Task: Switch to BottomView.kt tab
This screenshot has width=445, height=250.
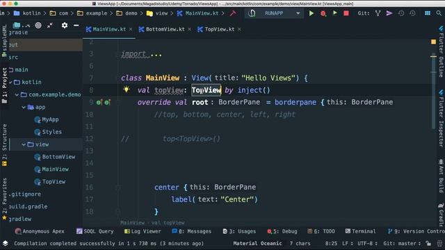Action: click(165, 29)
